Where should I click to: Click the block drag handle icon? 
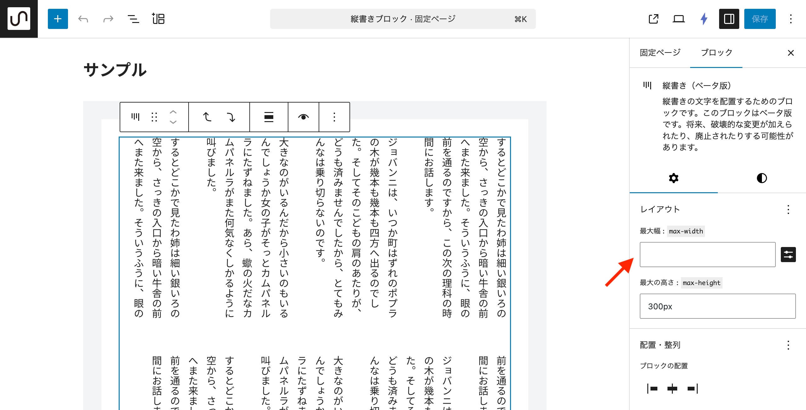tap(154, 117)
